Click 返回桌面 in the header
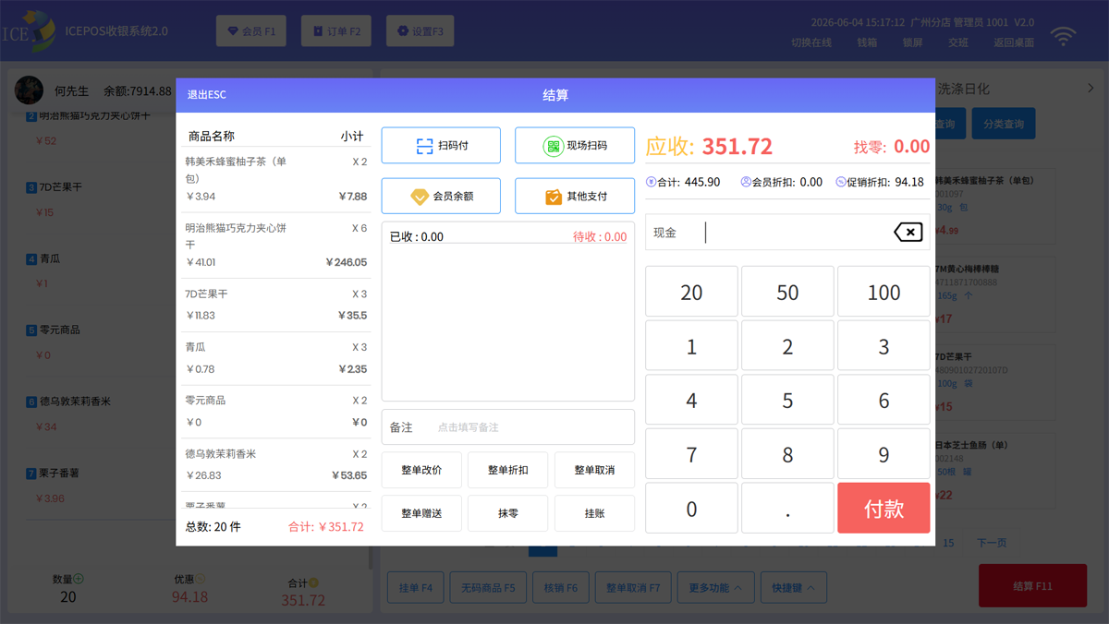Image resolution: width=1109 pixels, height=624 pixels. pos(1014,42)
